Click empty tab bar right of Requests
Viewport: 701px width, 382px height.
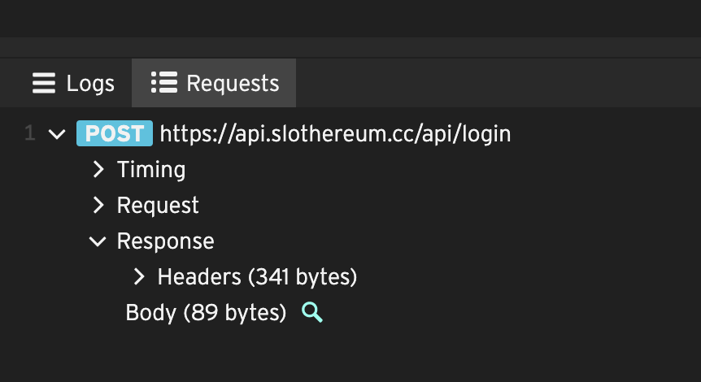[496, 83]
